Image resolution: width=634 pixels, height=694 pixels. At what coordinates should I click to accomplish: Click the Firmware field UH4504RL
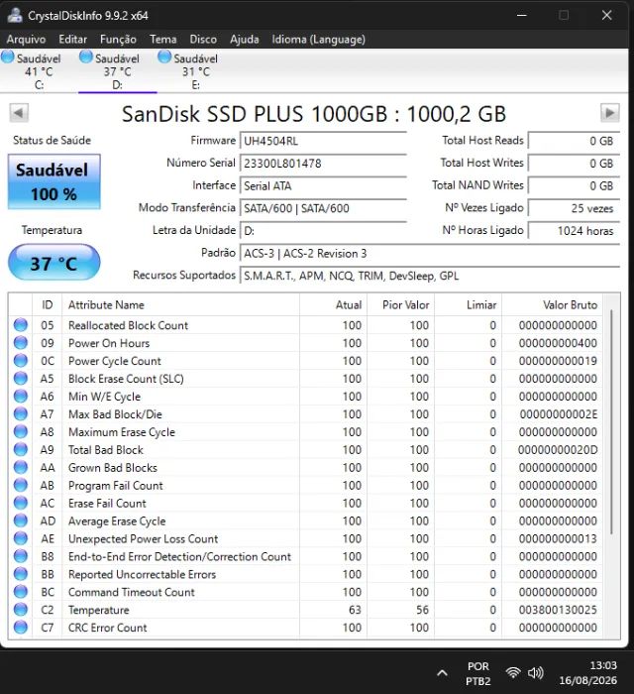[323, 141]
